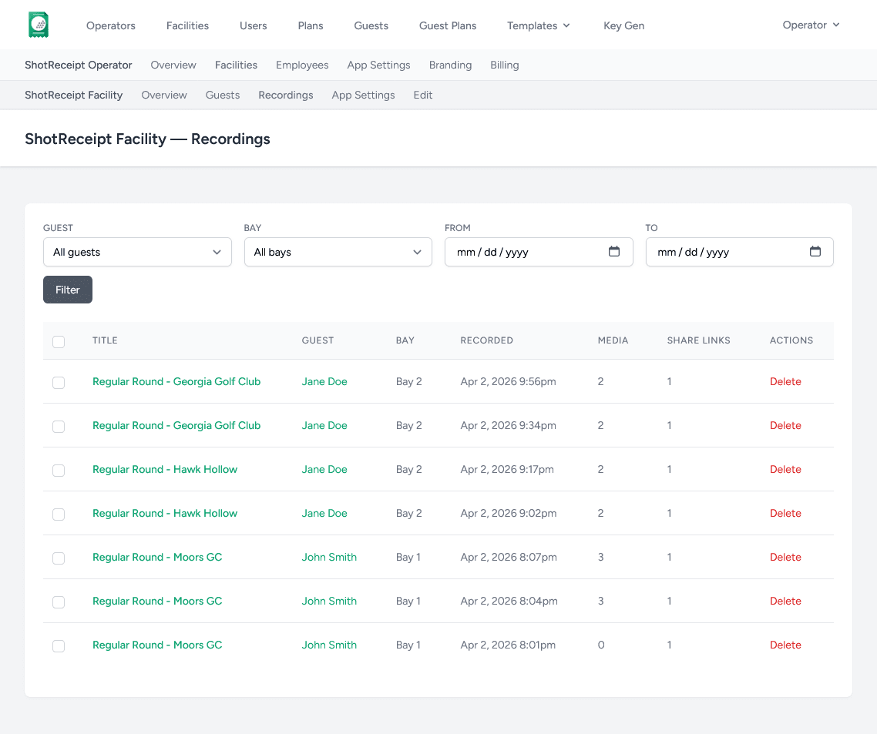Screen dimensions: 877x734
Task: Check the Hawk Hollow 9:17pm recording
Action: pyautogui.click(x=59, y=470)
